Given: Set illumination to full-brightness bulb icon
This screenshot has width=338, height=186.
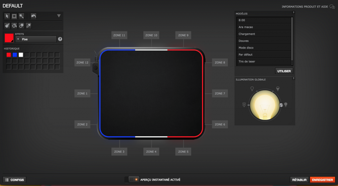Looking at the screenshot, I should pos(286,105).
